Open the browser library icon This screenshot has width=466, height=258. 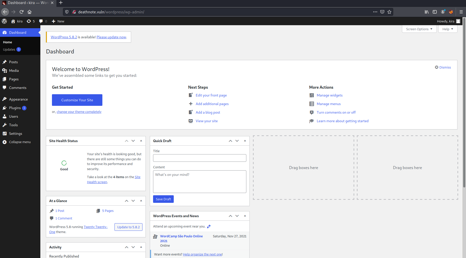coord(427,12)
